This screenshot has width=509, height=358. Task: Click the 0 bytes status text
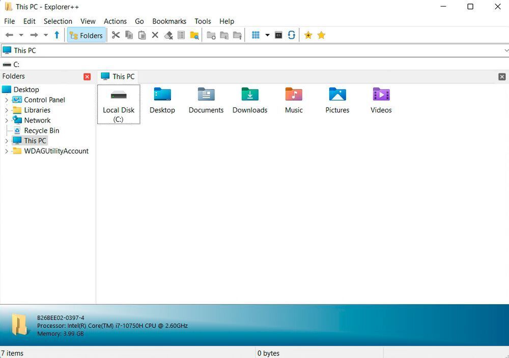coord(268,353)
